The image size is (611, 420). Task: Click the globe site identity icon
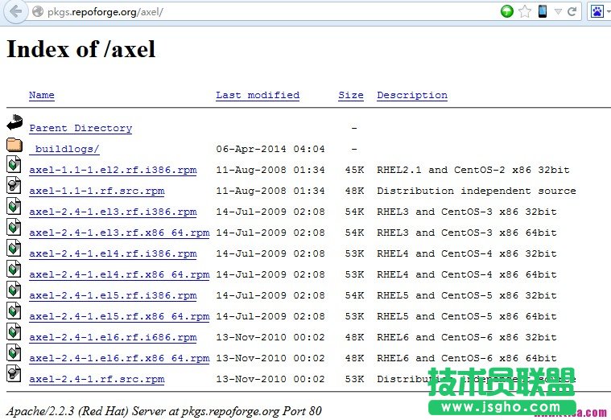click(x=38, y=12)
